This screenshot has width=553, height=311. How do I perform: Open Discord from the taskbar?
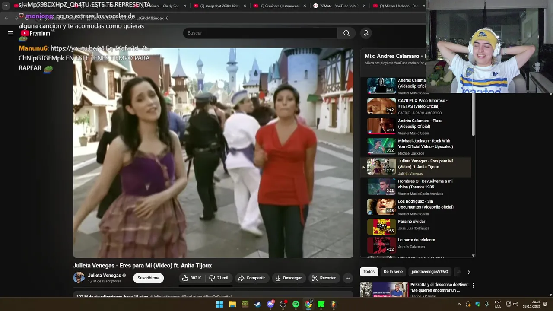click(x=270, y=304)
